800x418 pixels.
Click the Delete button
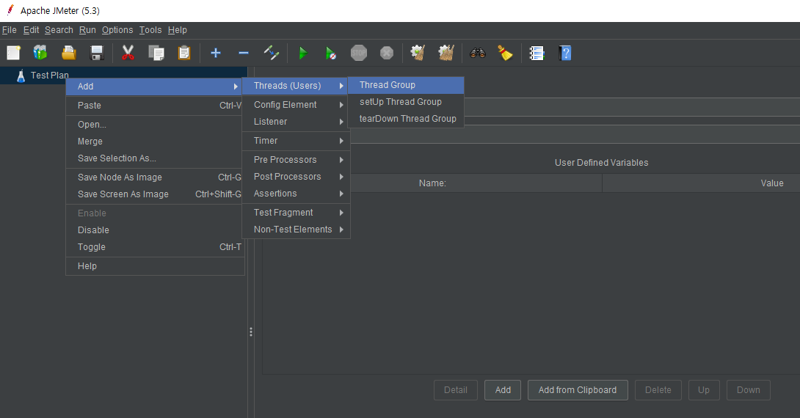click(658, 390)
